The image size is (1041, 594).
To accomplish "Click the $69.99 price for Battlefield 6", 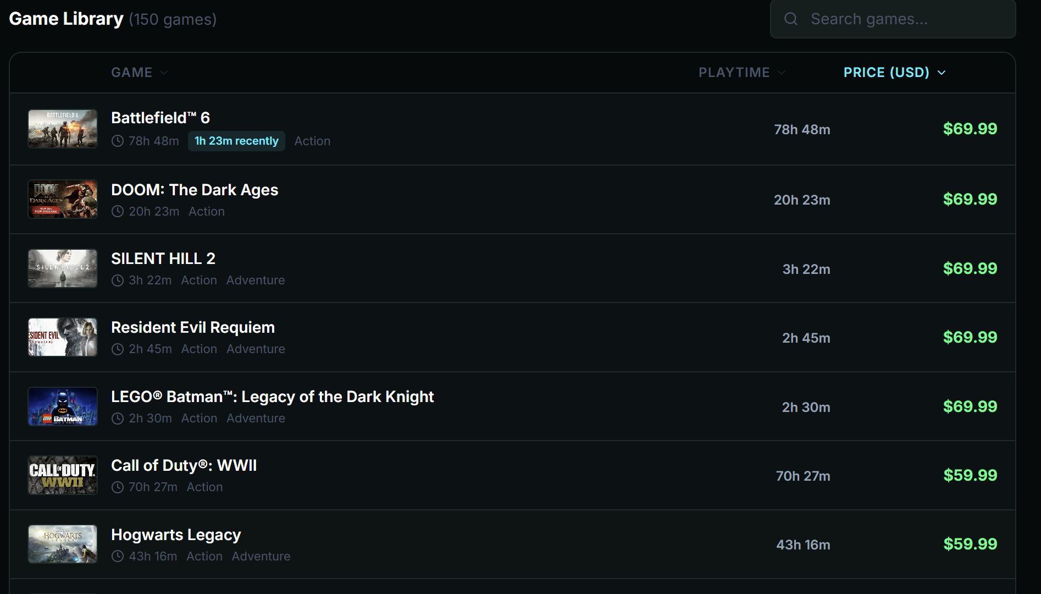I will (970, 129).
